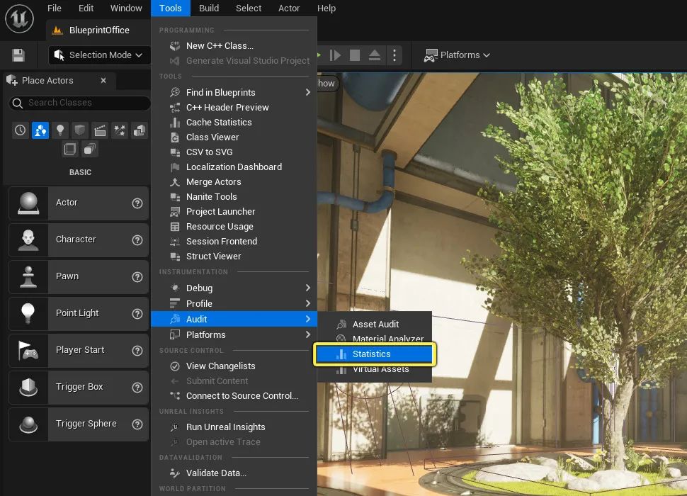Select the Volumes filter icon

(69, 149)
